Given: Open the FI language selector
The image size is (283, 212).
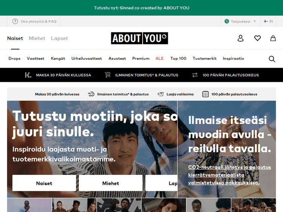Looking at the screenshot, I should [x=268, y=21].
